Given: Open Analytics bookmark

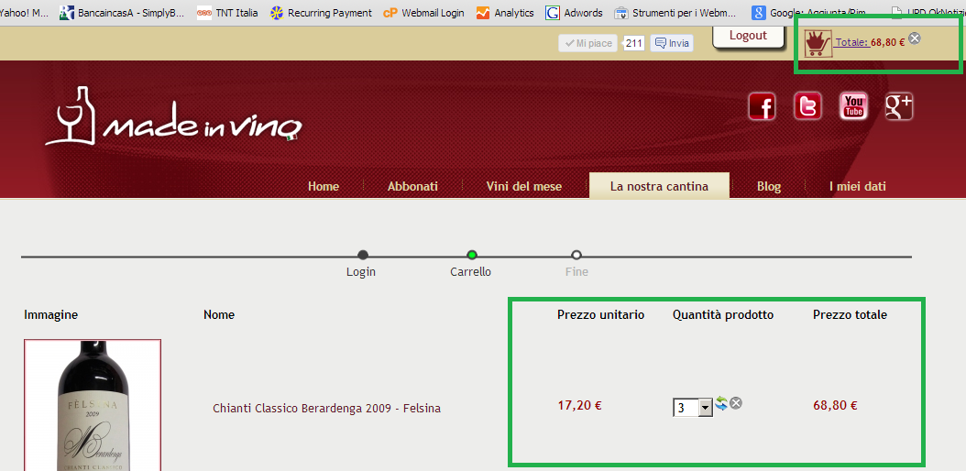Looking at the screenshot, I should tap(505, 12).
